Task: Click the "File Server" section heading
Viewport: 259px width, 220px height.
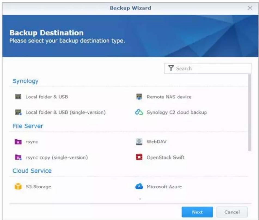Action: point(28,126)
